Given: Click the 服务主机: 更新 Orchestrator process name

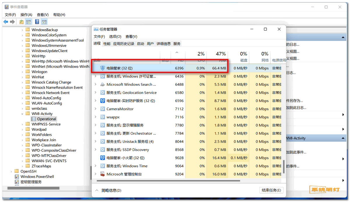Looking at the screenshot, I should (x=131, y=133).
